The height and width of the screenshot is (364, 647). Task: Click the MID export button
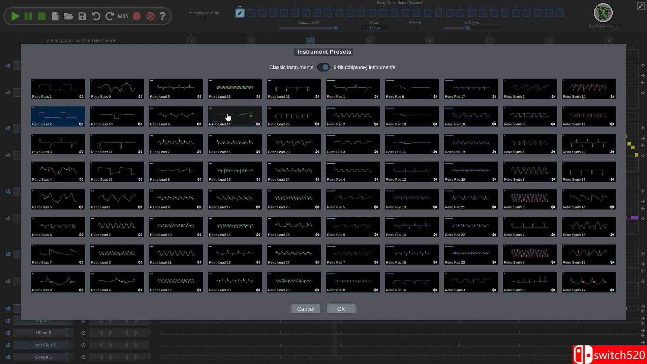click(x=123, y=16)
